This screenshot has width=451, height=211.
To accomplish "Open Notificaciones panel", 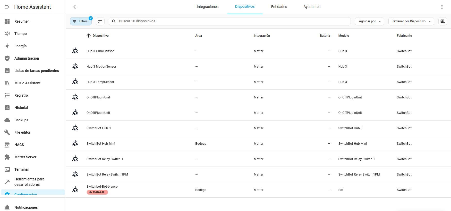I will click(33, 207).
